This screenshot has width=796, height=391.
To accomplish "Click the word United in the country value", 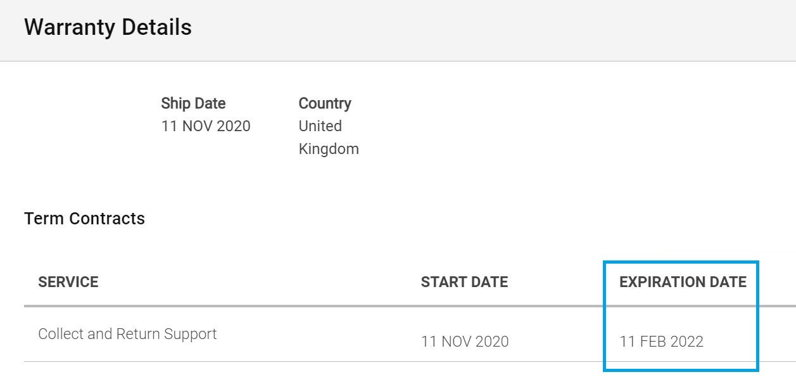I will click(320, 126).
